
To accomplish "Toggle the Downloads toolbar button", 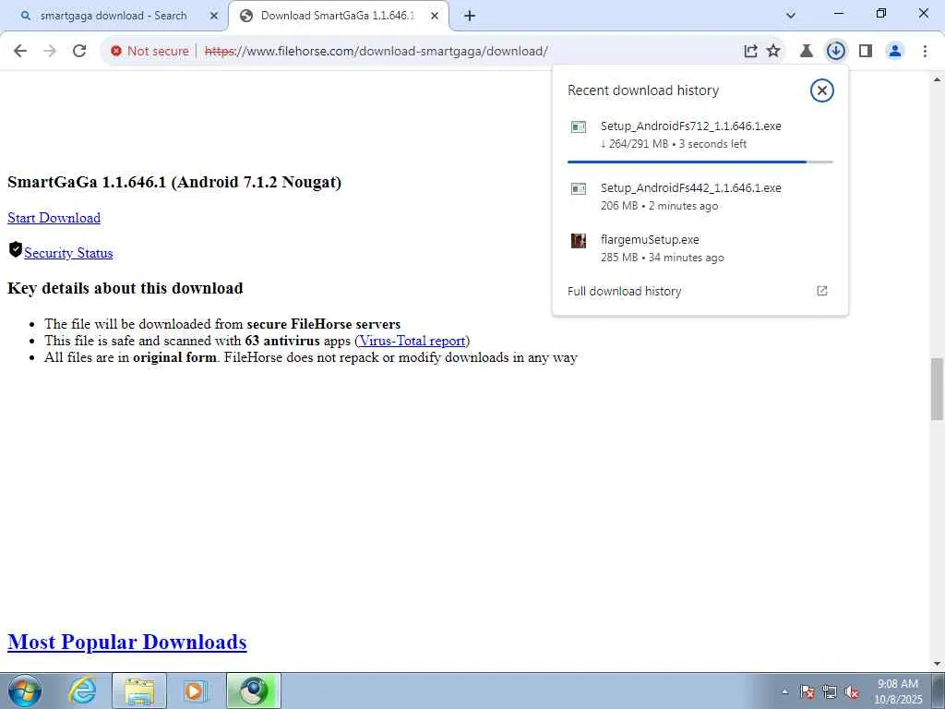I will (835, 52).
